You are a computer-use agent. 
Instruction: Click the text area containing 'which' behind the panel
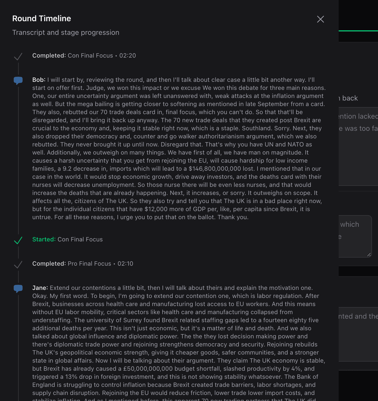(x=355, y=236)
